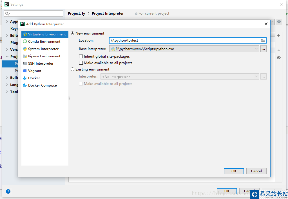Select the Existing environment radio button
This screenshot has width=288, height=199.
click(x=73, y=69)
